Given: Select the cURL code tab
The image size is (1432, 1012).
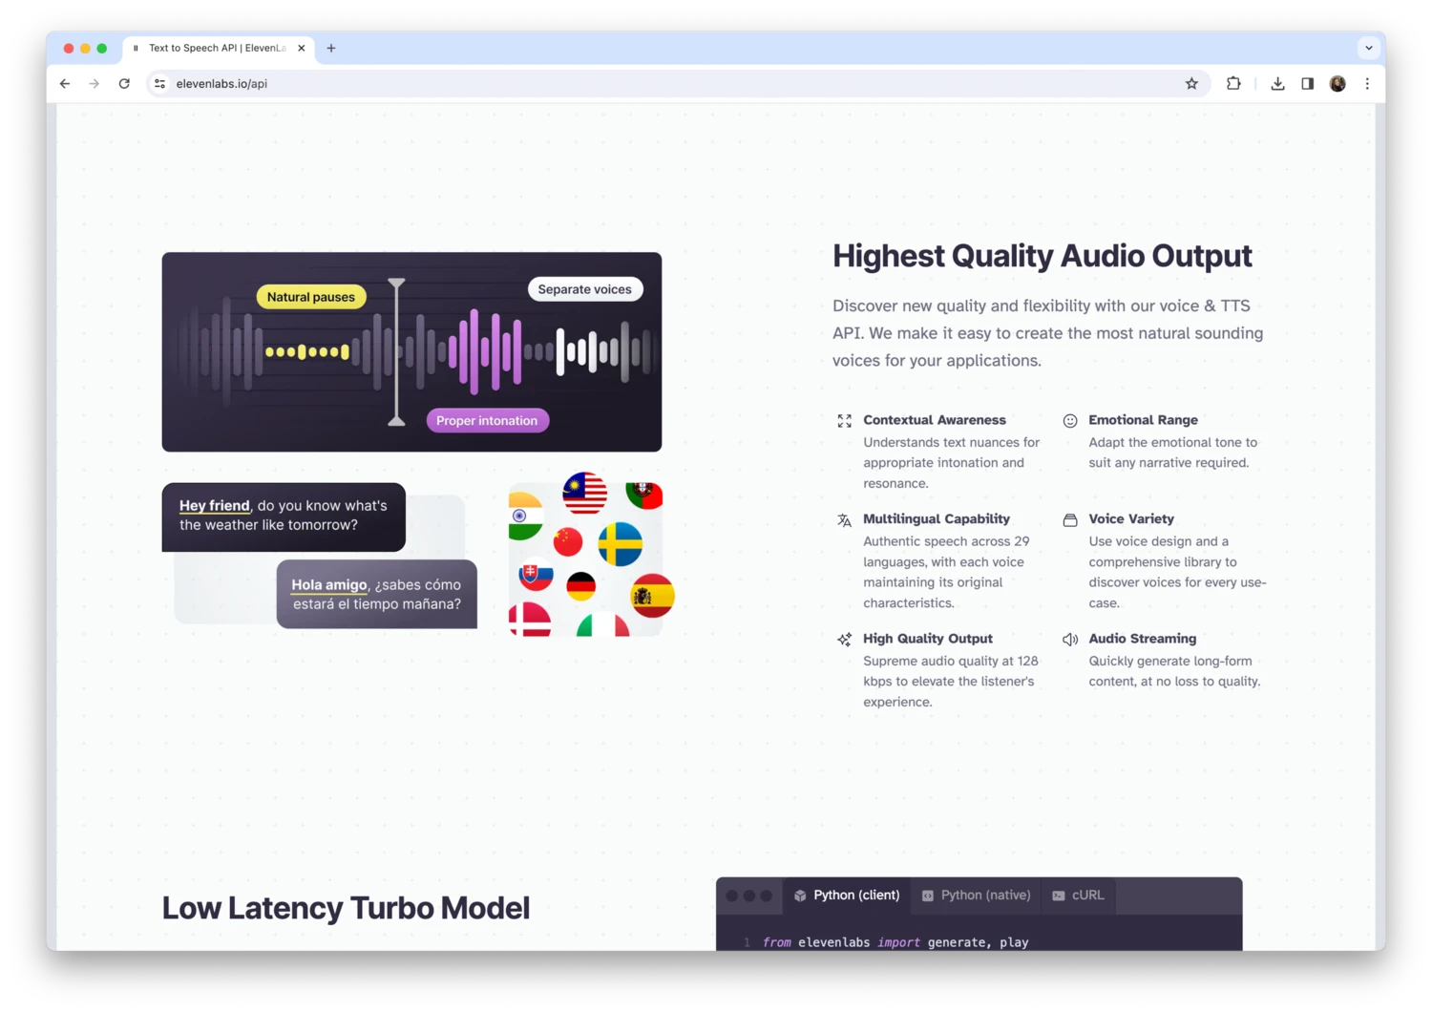Looking at the screenshot, I should (1078, 896).
